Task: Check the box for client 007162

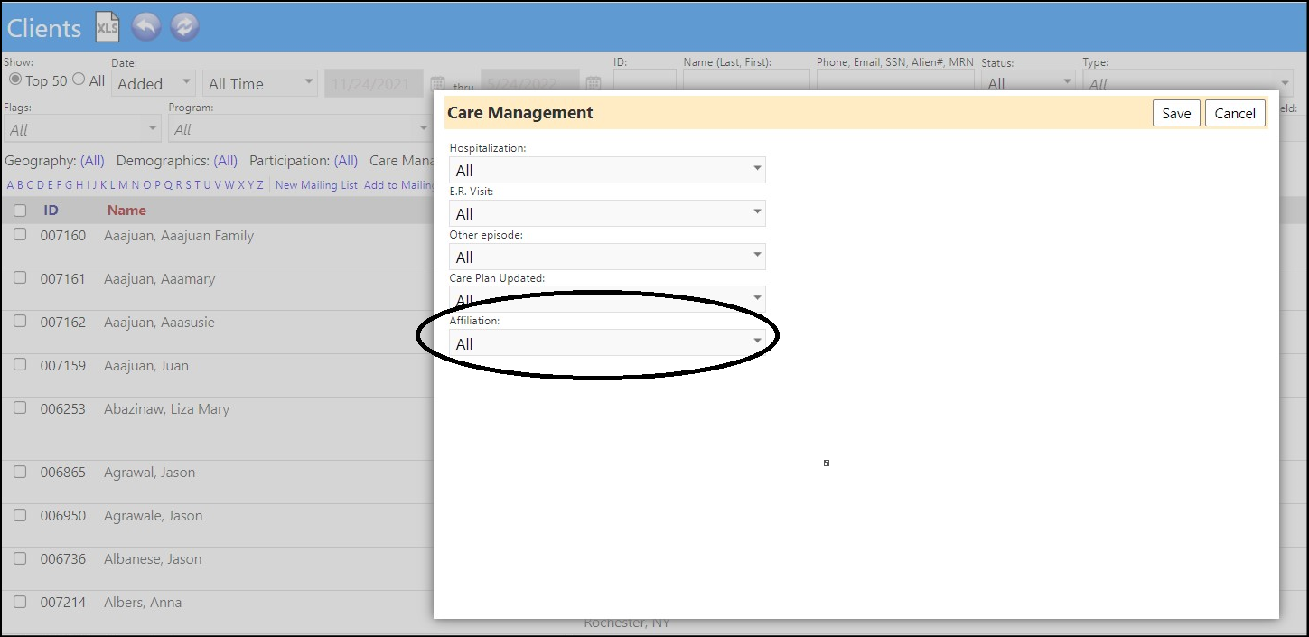Action: [x=20, y=322]
